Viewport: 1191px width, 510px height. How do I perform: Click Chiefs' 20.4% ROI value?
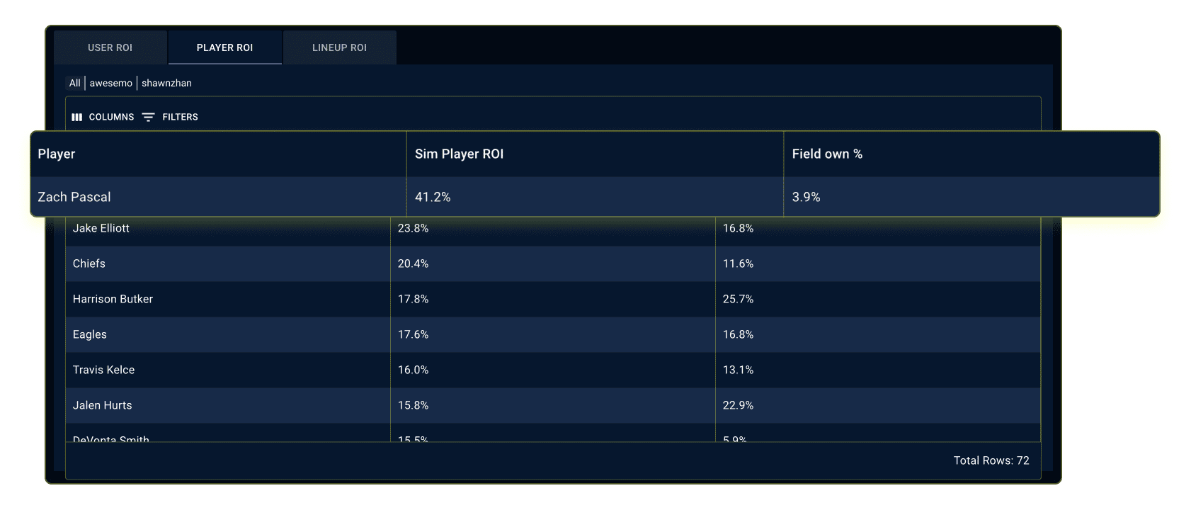coord(413,263)
